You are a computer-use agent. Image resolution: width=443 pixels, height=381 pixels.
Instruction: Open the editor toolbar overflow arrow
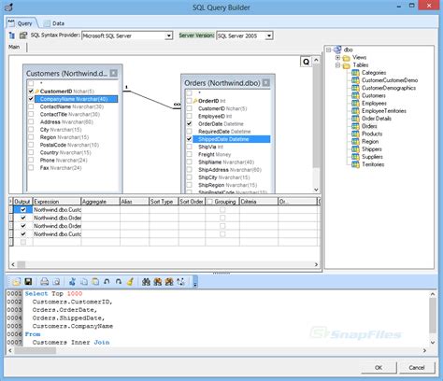pos(195,282)
